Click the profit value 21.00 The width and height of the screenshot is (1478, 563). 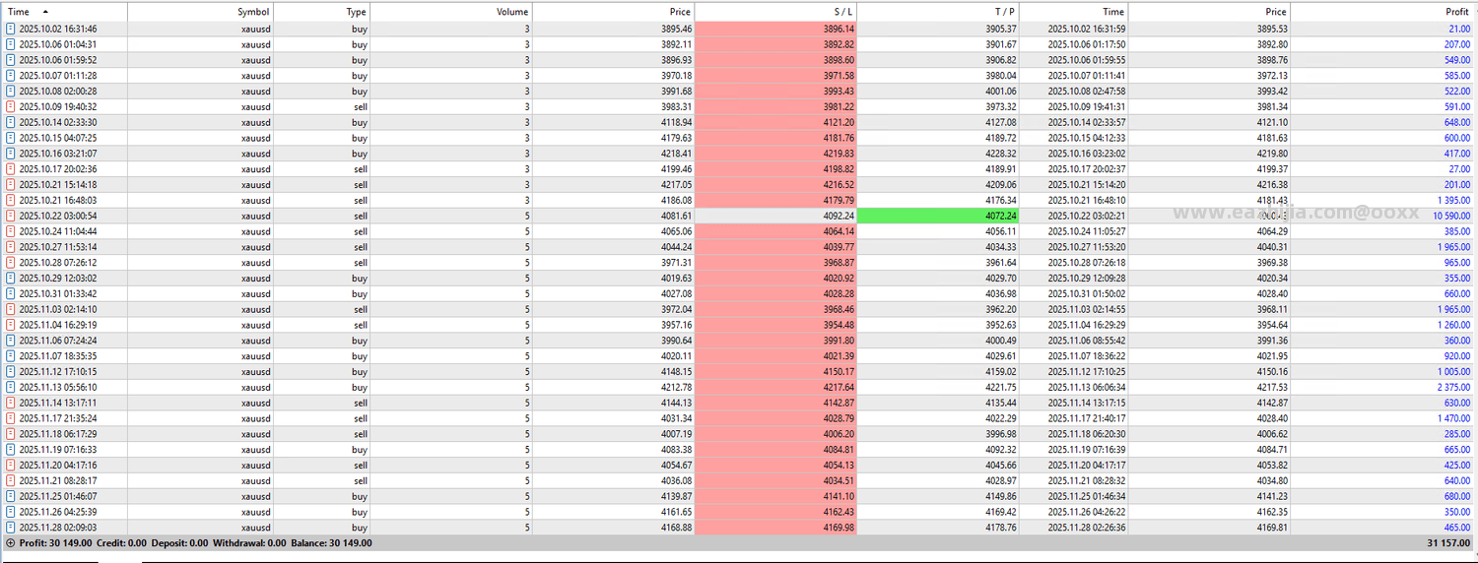point(1459,29)
